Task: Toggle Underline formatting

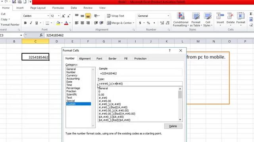Action: pyautogui.click(x=37, y=23)
